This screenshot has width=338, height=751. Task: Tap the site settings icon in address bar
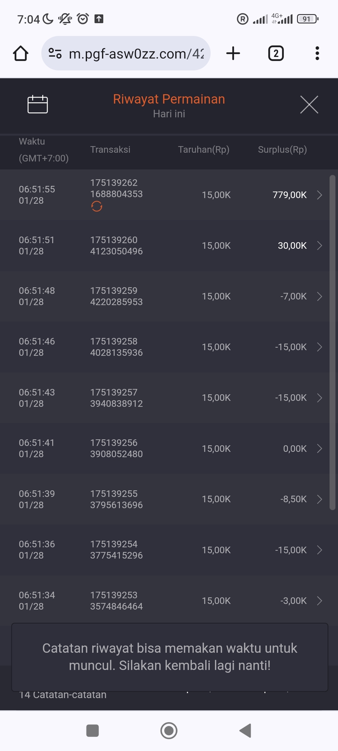55,53
